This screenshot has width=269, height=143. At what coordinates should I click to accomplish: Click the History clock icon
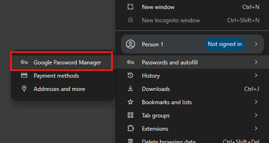coord(130,75)
